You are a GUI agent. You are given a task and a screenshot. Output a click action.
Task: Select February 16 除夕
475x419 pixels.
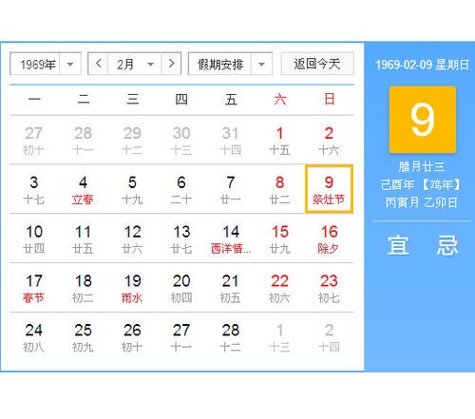pos(329,238)
